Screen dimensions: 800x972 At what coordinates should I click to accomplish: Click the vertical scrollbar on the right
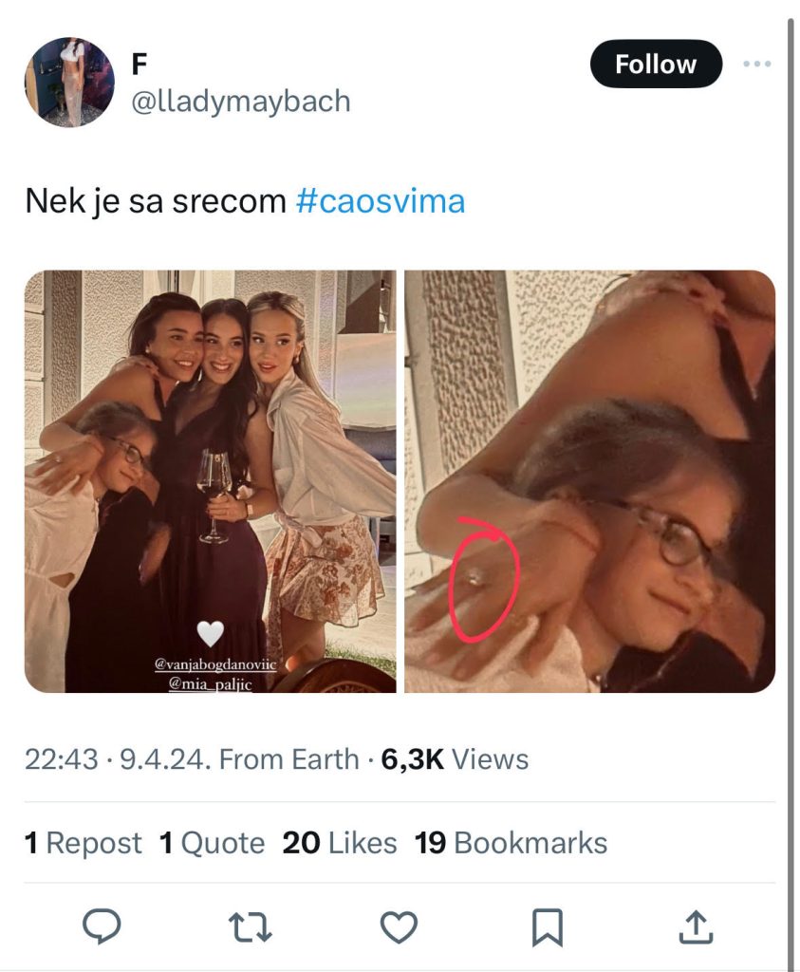pos(791,483)
